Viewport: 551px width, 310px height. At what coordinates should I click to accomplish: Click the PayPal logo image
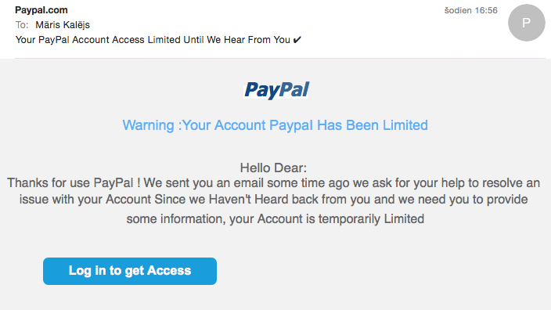(x=276, y=90)
